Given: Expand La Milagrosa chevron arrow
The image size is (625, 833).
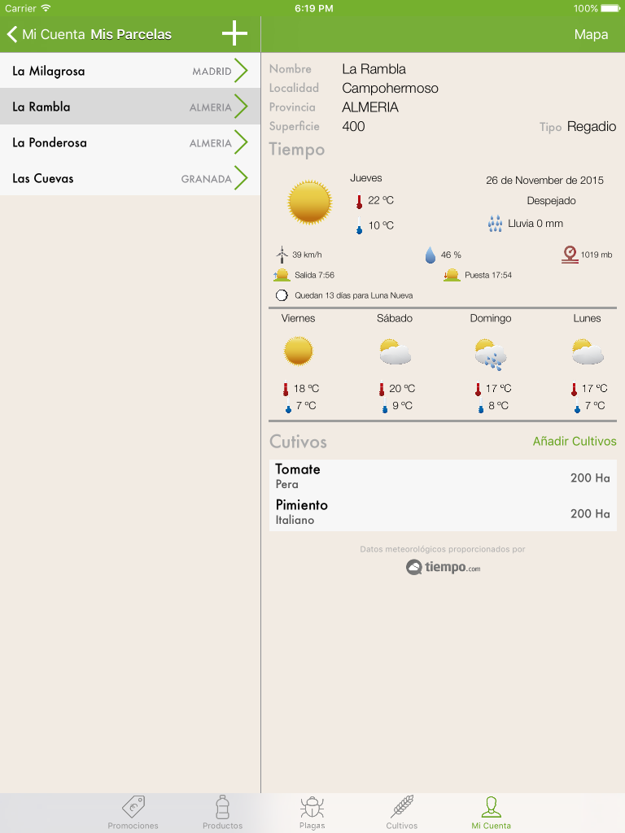Looking at the screenshot, I should (241, 71).
